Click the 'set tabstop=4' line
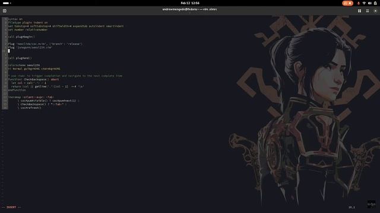 [66, 26]
